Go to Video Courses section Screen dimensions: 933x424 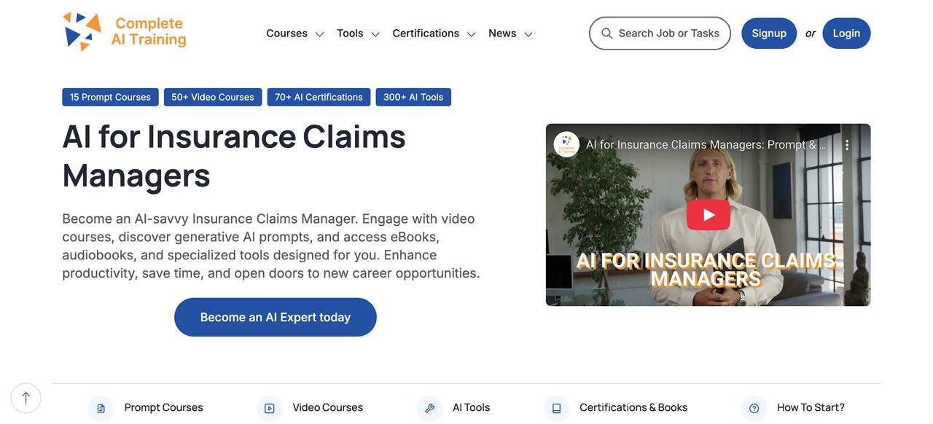(328, 408)
